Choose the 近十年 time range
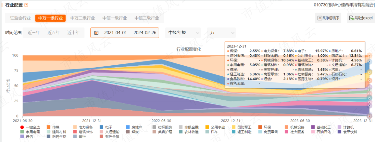375x142 pixels. (73, 33)
